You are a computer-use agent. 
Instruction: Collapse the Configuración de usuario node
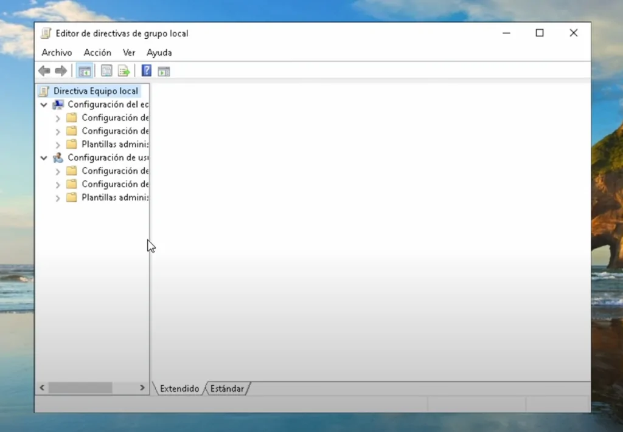(x=44, y=158)
